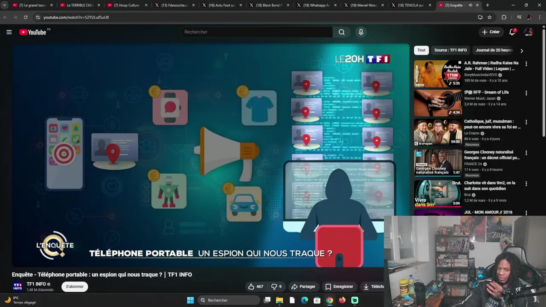Open Le Crayon religion video thumbnail
The height and width of the screenshot is (307, 546).
click(438, 132)
